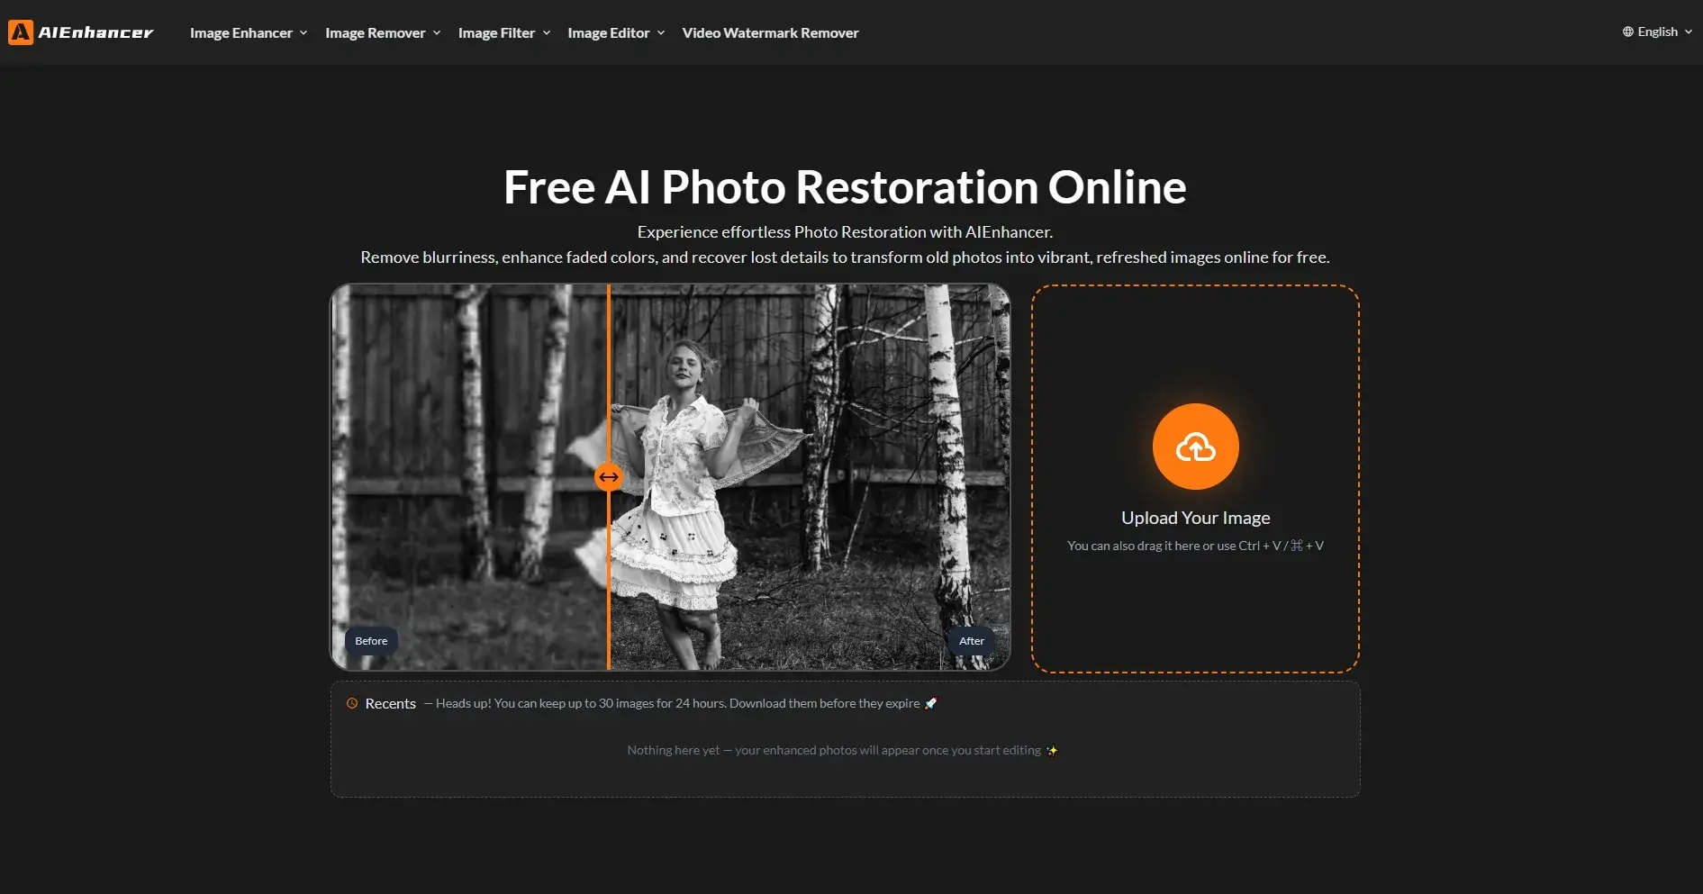Click the Recents section heading

(x=391, y=703)
